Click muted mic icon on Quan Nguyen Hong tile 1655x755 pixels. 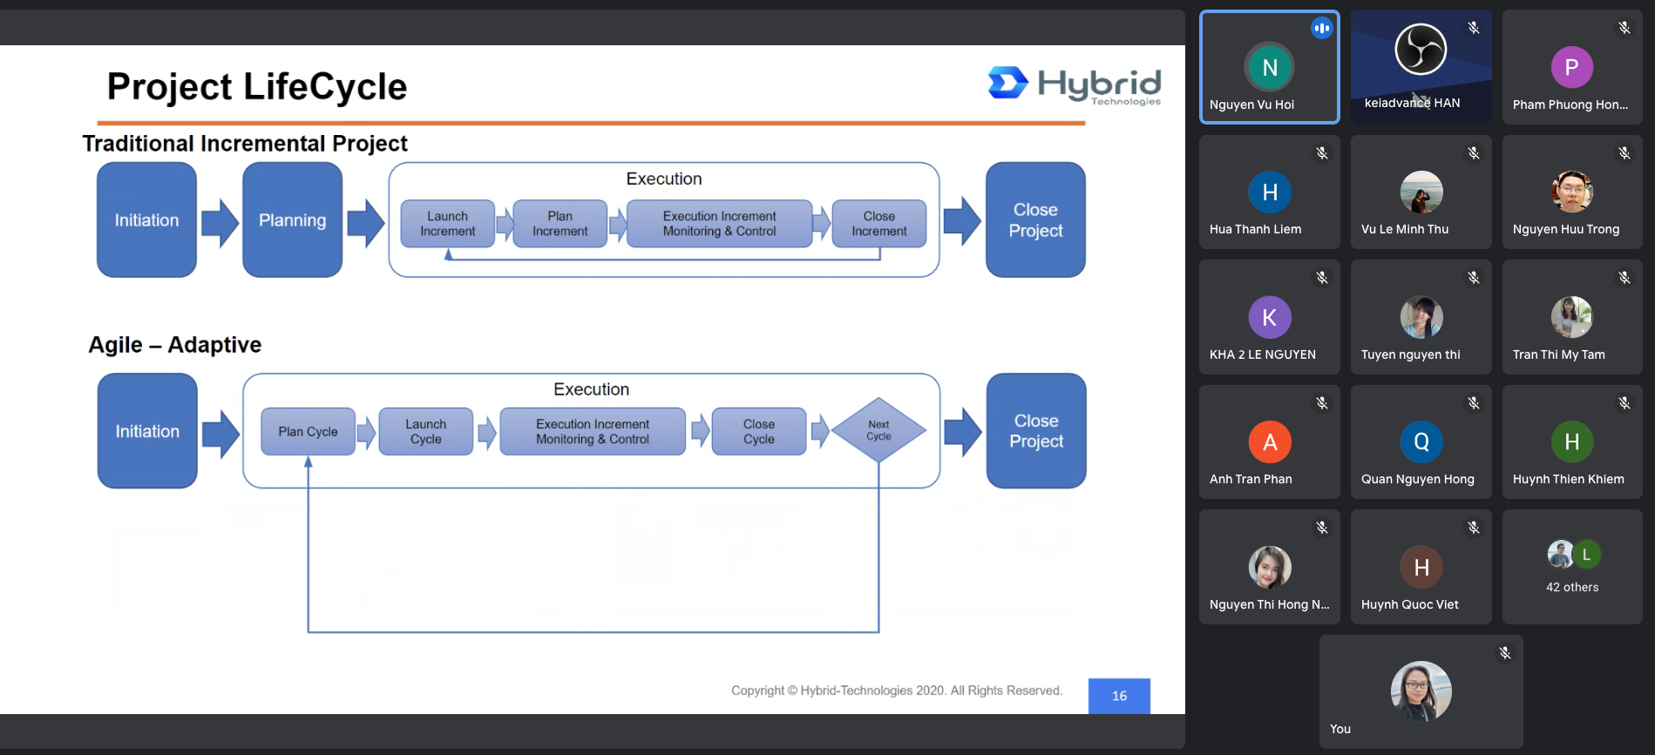coord(1474,403)
